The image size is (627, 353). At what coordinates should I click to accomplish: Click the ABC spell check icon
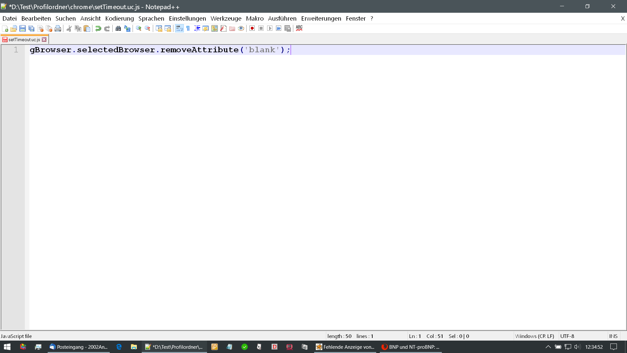[299, 28]
